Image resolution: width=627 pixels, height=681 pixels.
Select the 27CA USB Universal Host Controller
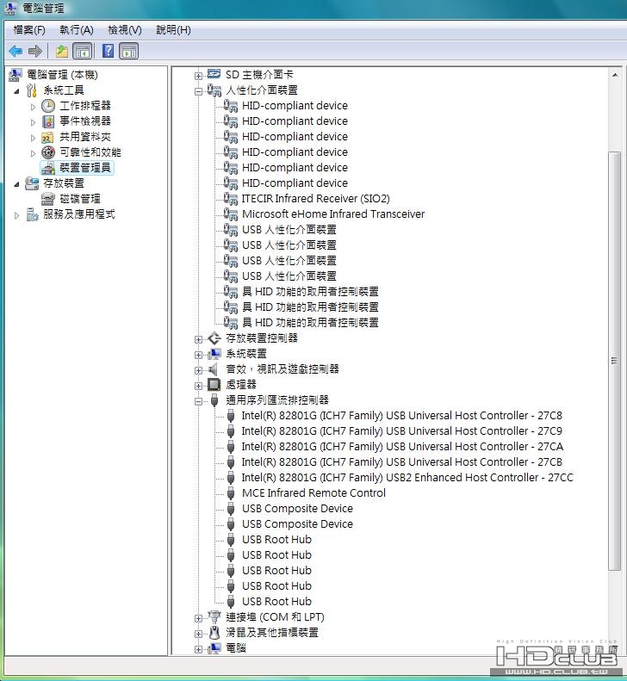402,447
